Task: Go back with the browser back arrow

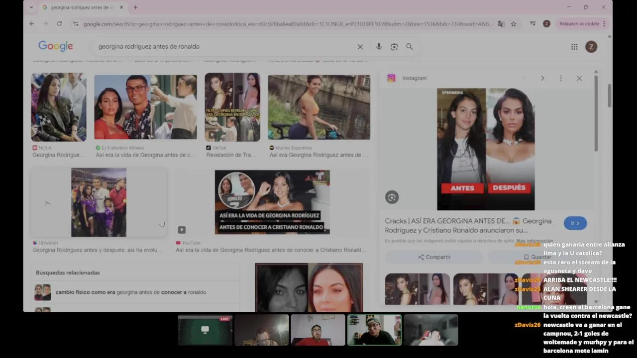Action: [x=32, y=23]
